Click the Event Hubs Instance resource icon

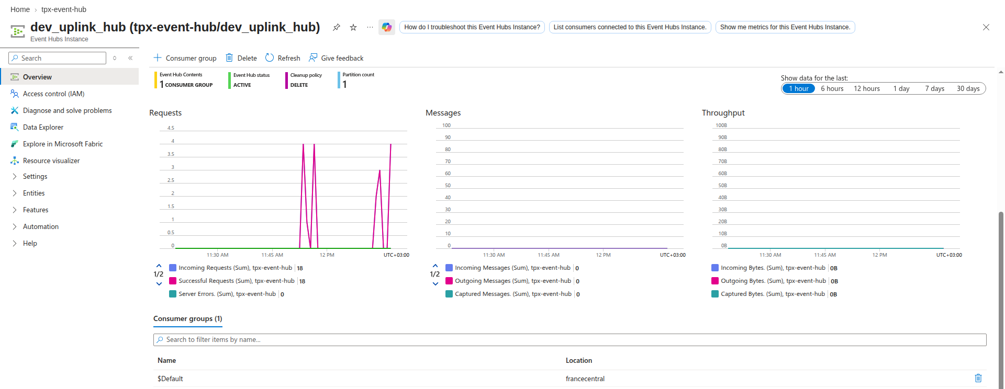[18, 31]
